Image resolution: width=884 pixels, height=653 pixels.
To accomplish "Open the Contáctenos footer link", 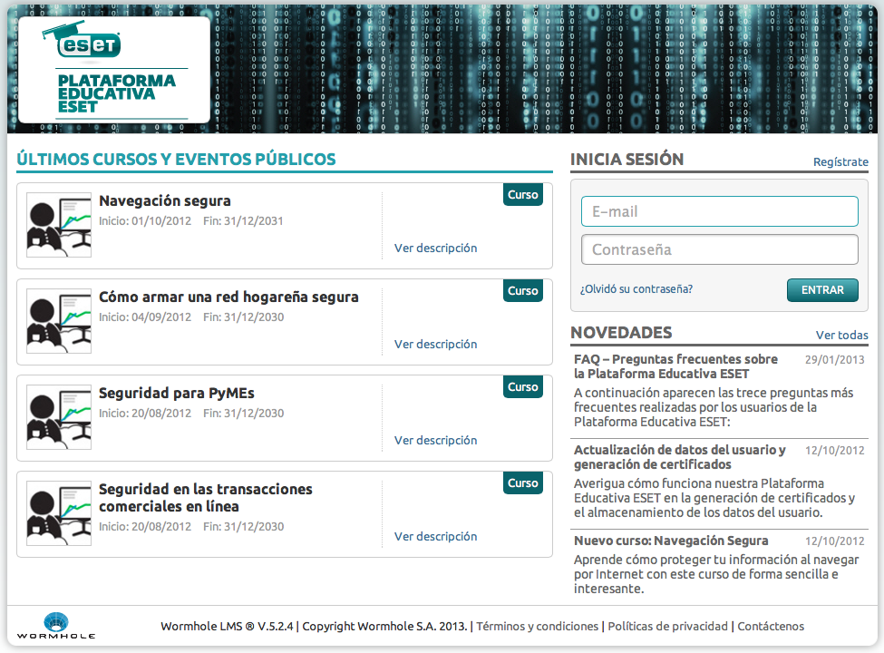I will (771, 627).
